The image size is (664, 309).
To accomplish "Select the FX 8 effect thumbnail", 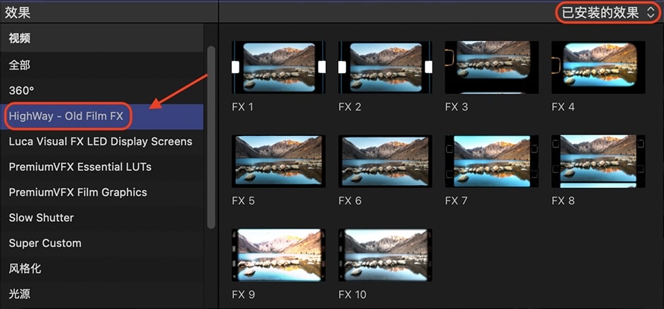I will [598, 162].
